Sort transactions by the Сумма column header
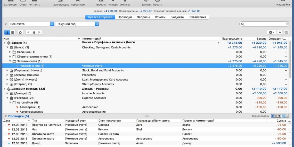This screenshot has width=294, height=147. pos(281,121)
